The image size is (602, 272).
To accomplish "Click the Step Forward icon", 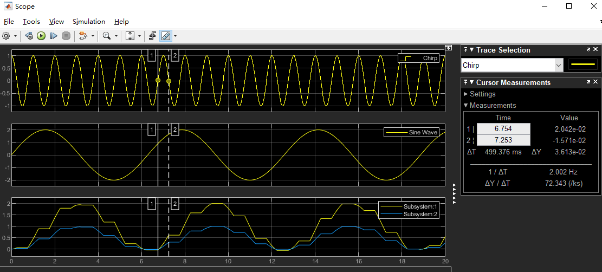I will (x=54, y=36).
